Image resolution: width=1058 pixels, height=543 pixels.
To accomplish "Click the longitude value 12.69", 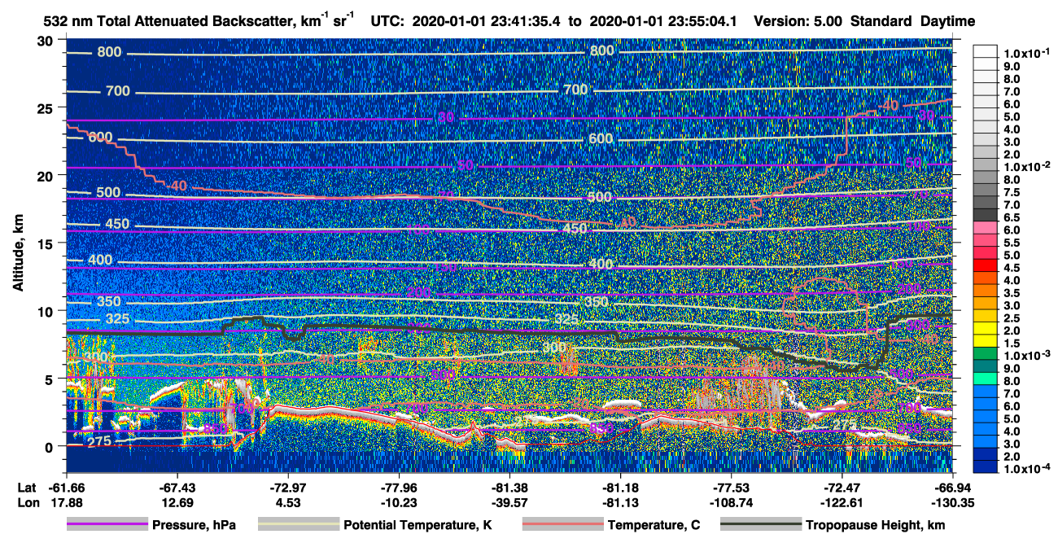I will pyautogui.click(x=177, y=503).
